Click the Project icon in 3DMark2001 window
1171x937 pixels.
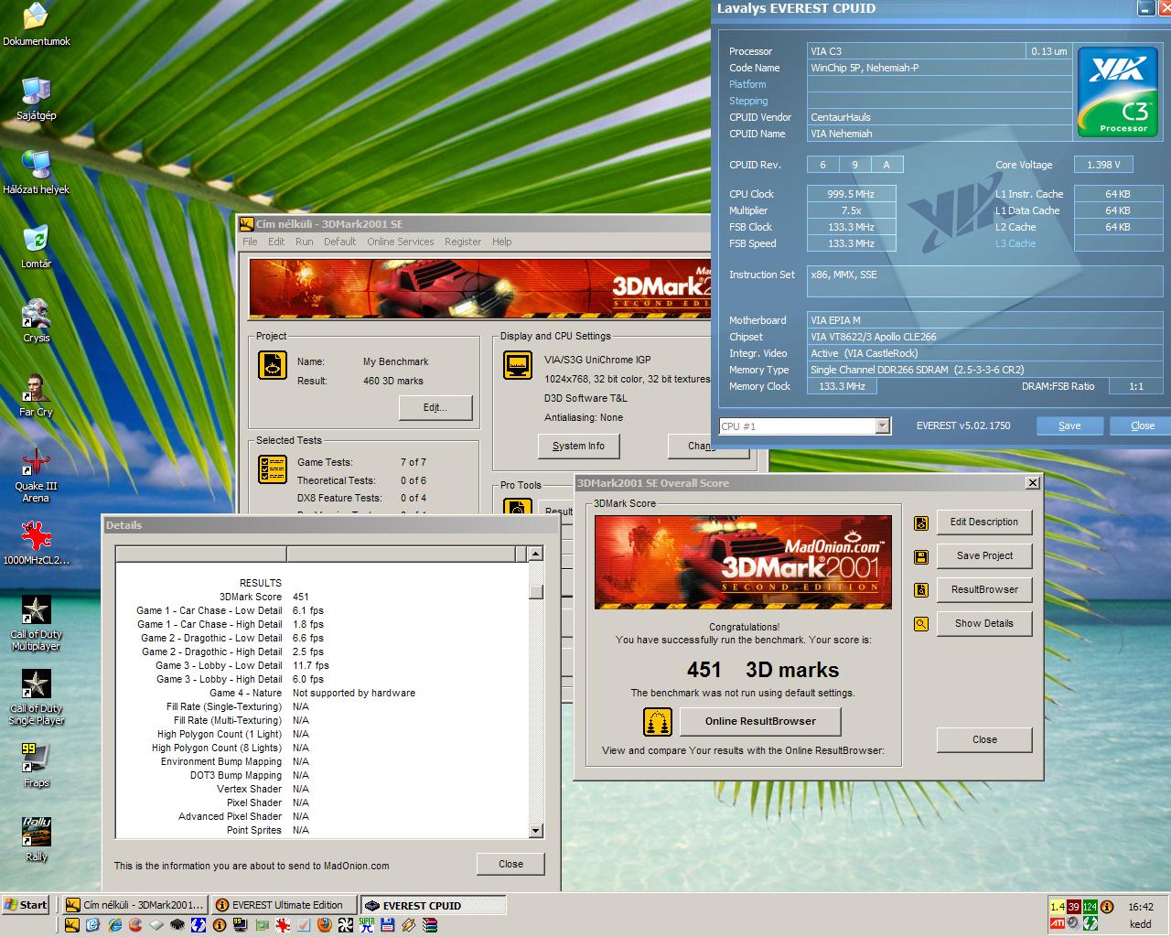(273, 365)
